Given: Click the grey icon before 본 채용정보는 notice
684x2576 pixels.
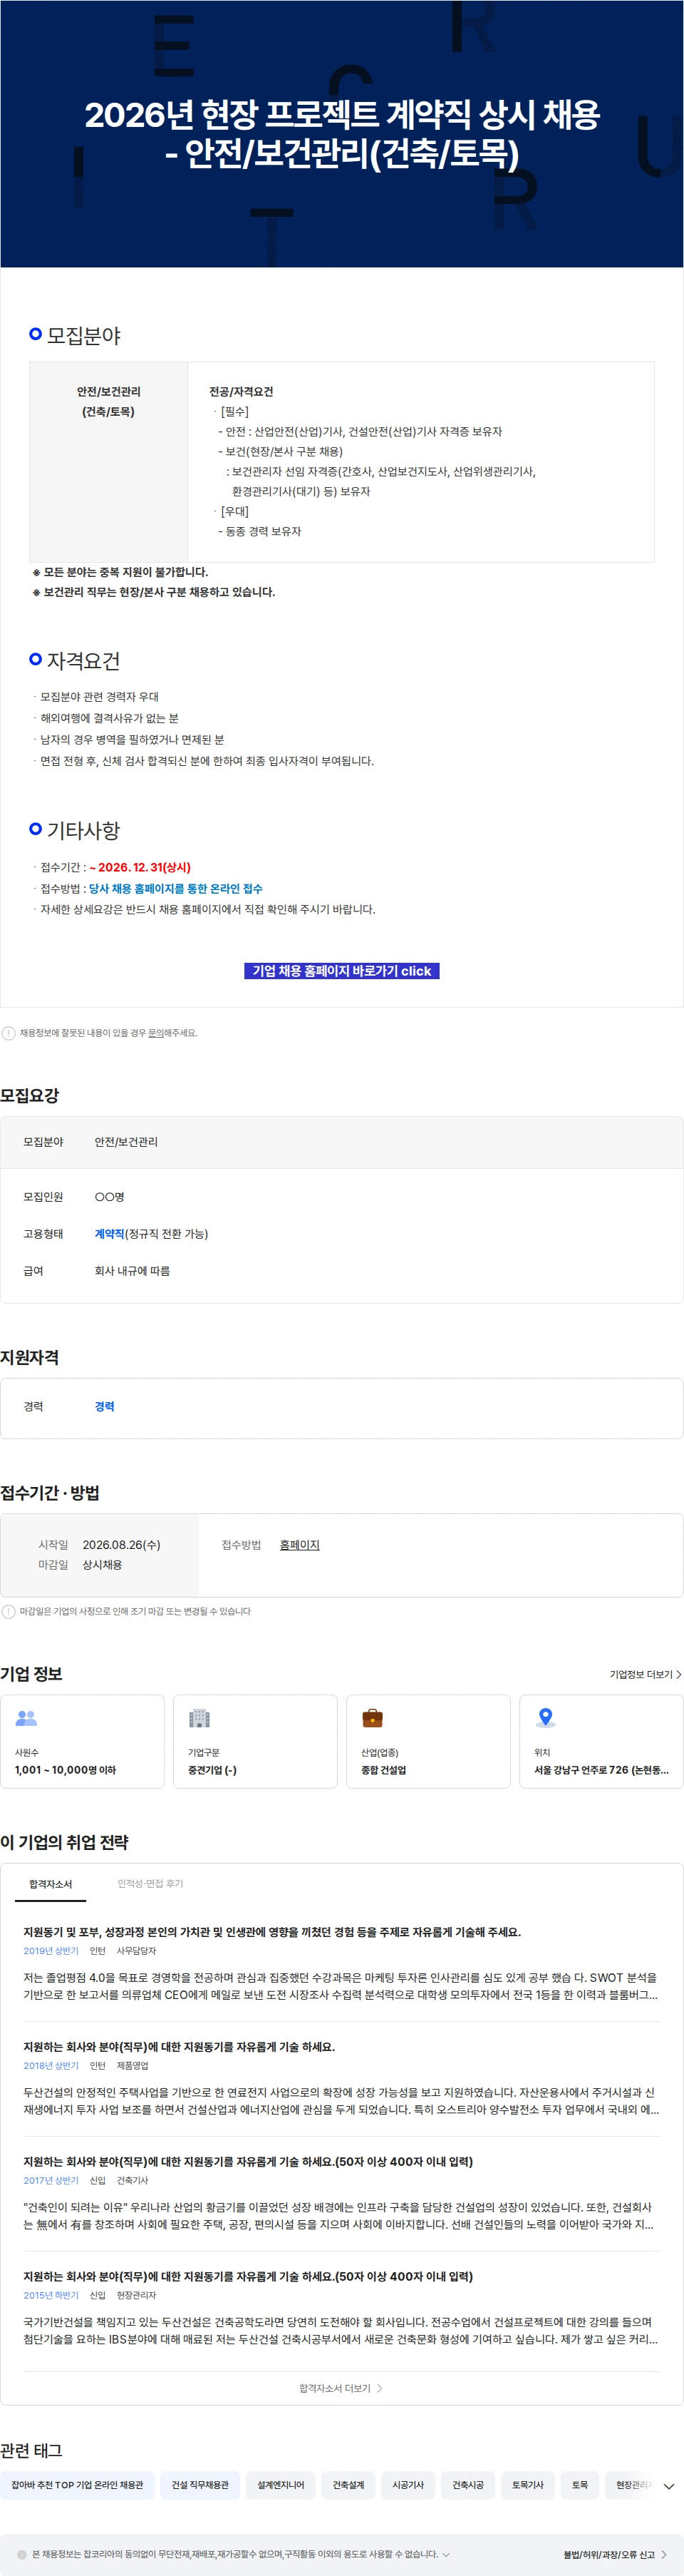Looking at the screenshot, I should [22, 2554].
